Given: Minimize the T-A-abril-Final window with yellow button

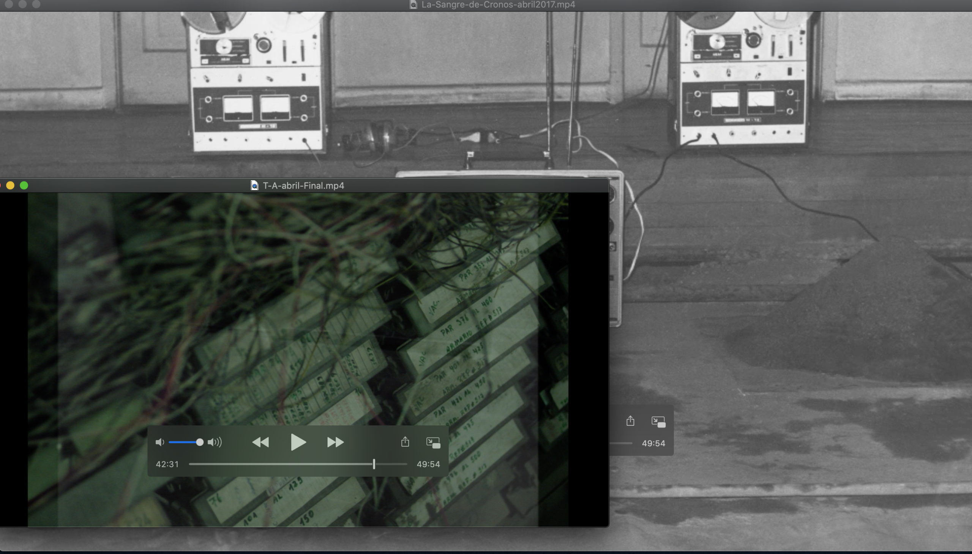Looking at the screenshot, I should (x=10, y=185).
